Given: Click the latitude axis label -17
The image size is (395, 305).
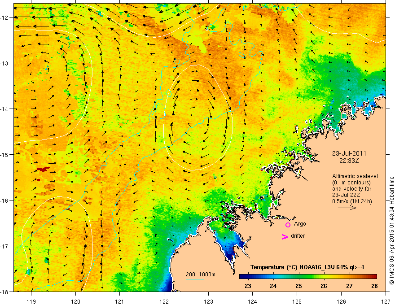Looking at the screenshot, I should tap(5, 246).
